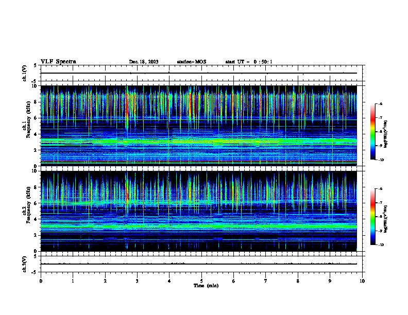Click the "Time (min)" axis label
Viewport: 408px width, 315px height.
pyautogui.click(x=206, y=286)
